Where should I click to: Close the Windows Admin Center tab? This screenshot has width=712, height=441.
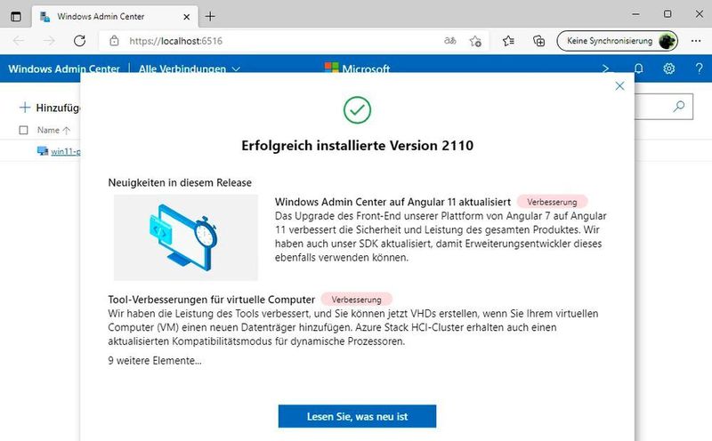click(187, 17)
